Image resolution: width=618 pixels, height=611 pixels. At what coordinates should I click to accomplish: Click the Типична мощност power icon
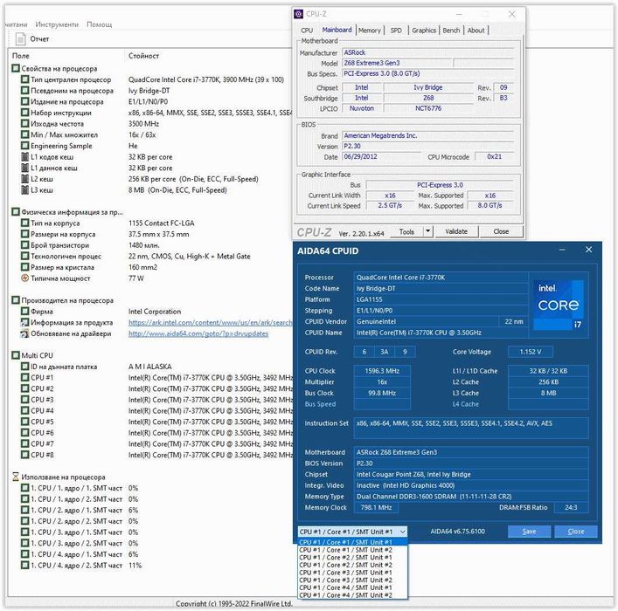(x=24, y=278)
